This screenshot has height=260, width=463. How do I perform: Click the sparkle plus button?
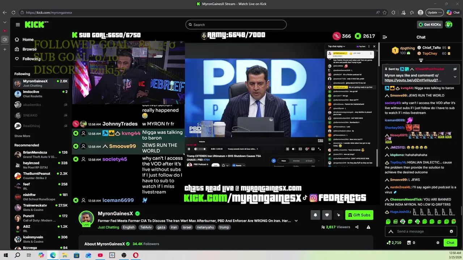pos(338,215)
